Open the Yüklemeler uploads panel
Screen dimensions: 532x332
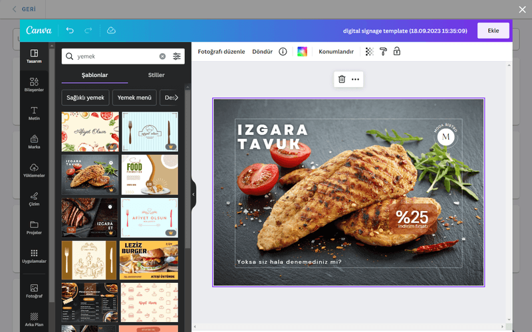(x=34, y=170)
